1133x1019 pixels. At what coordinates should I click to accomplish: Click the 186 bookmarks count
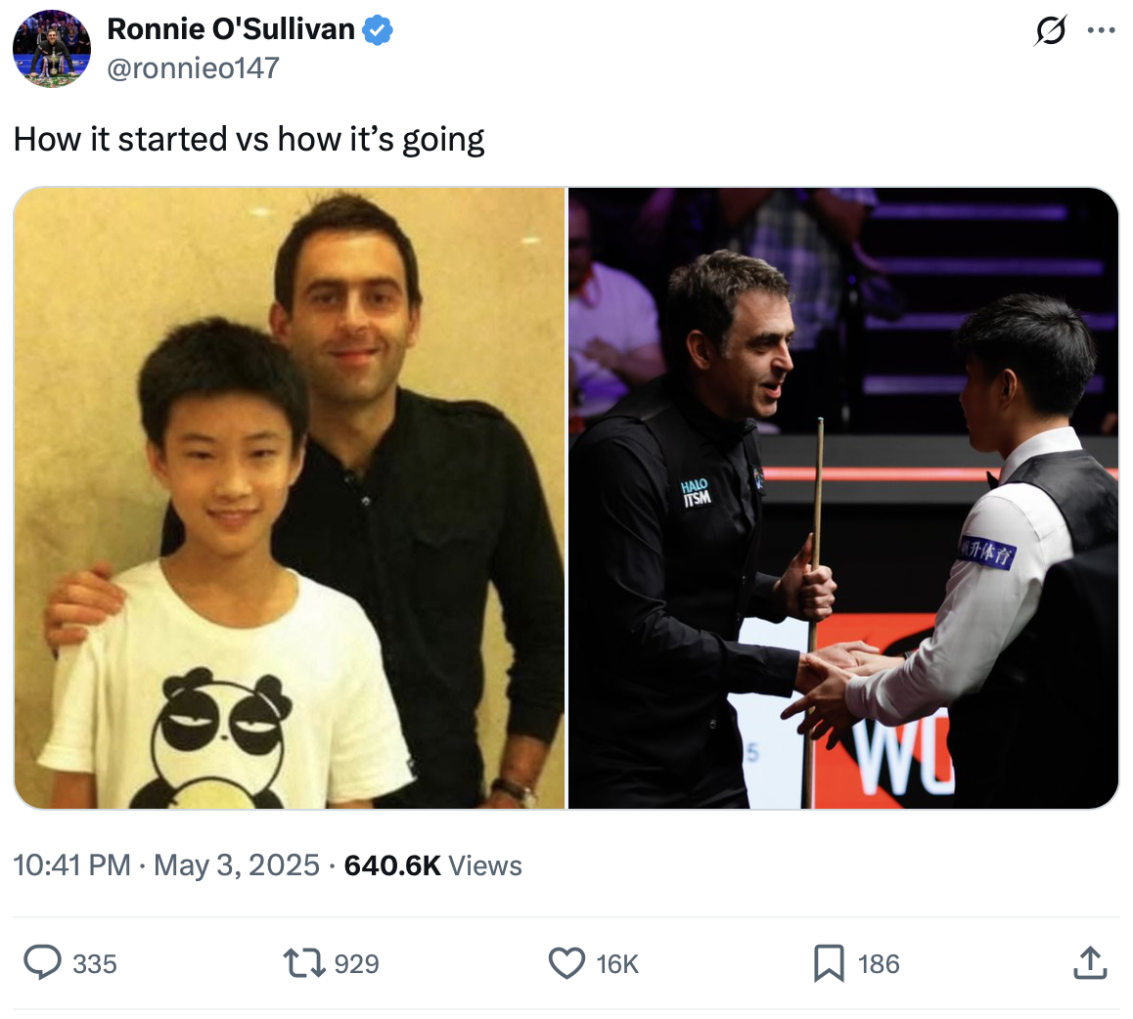pos(879,964)
